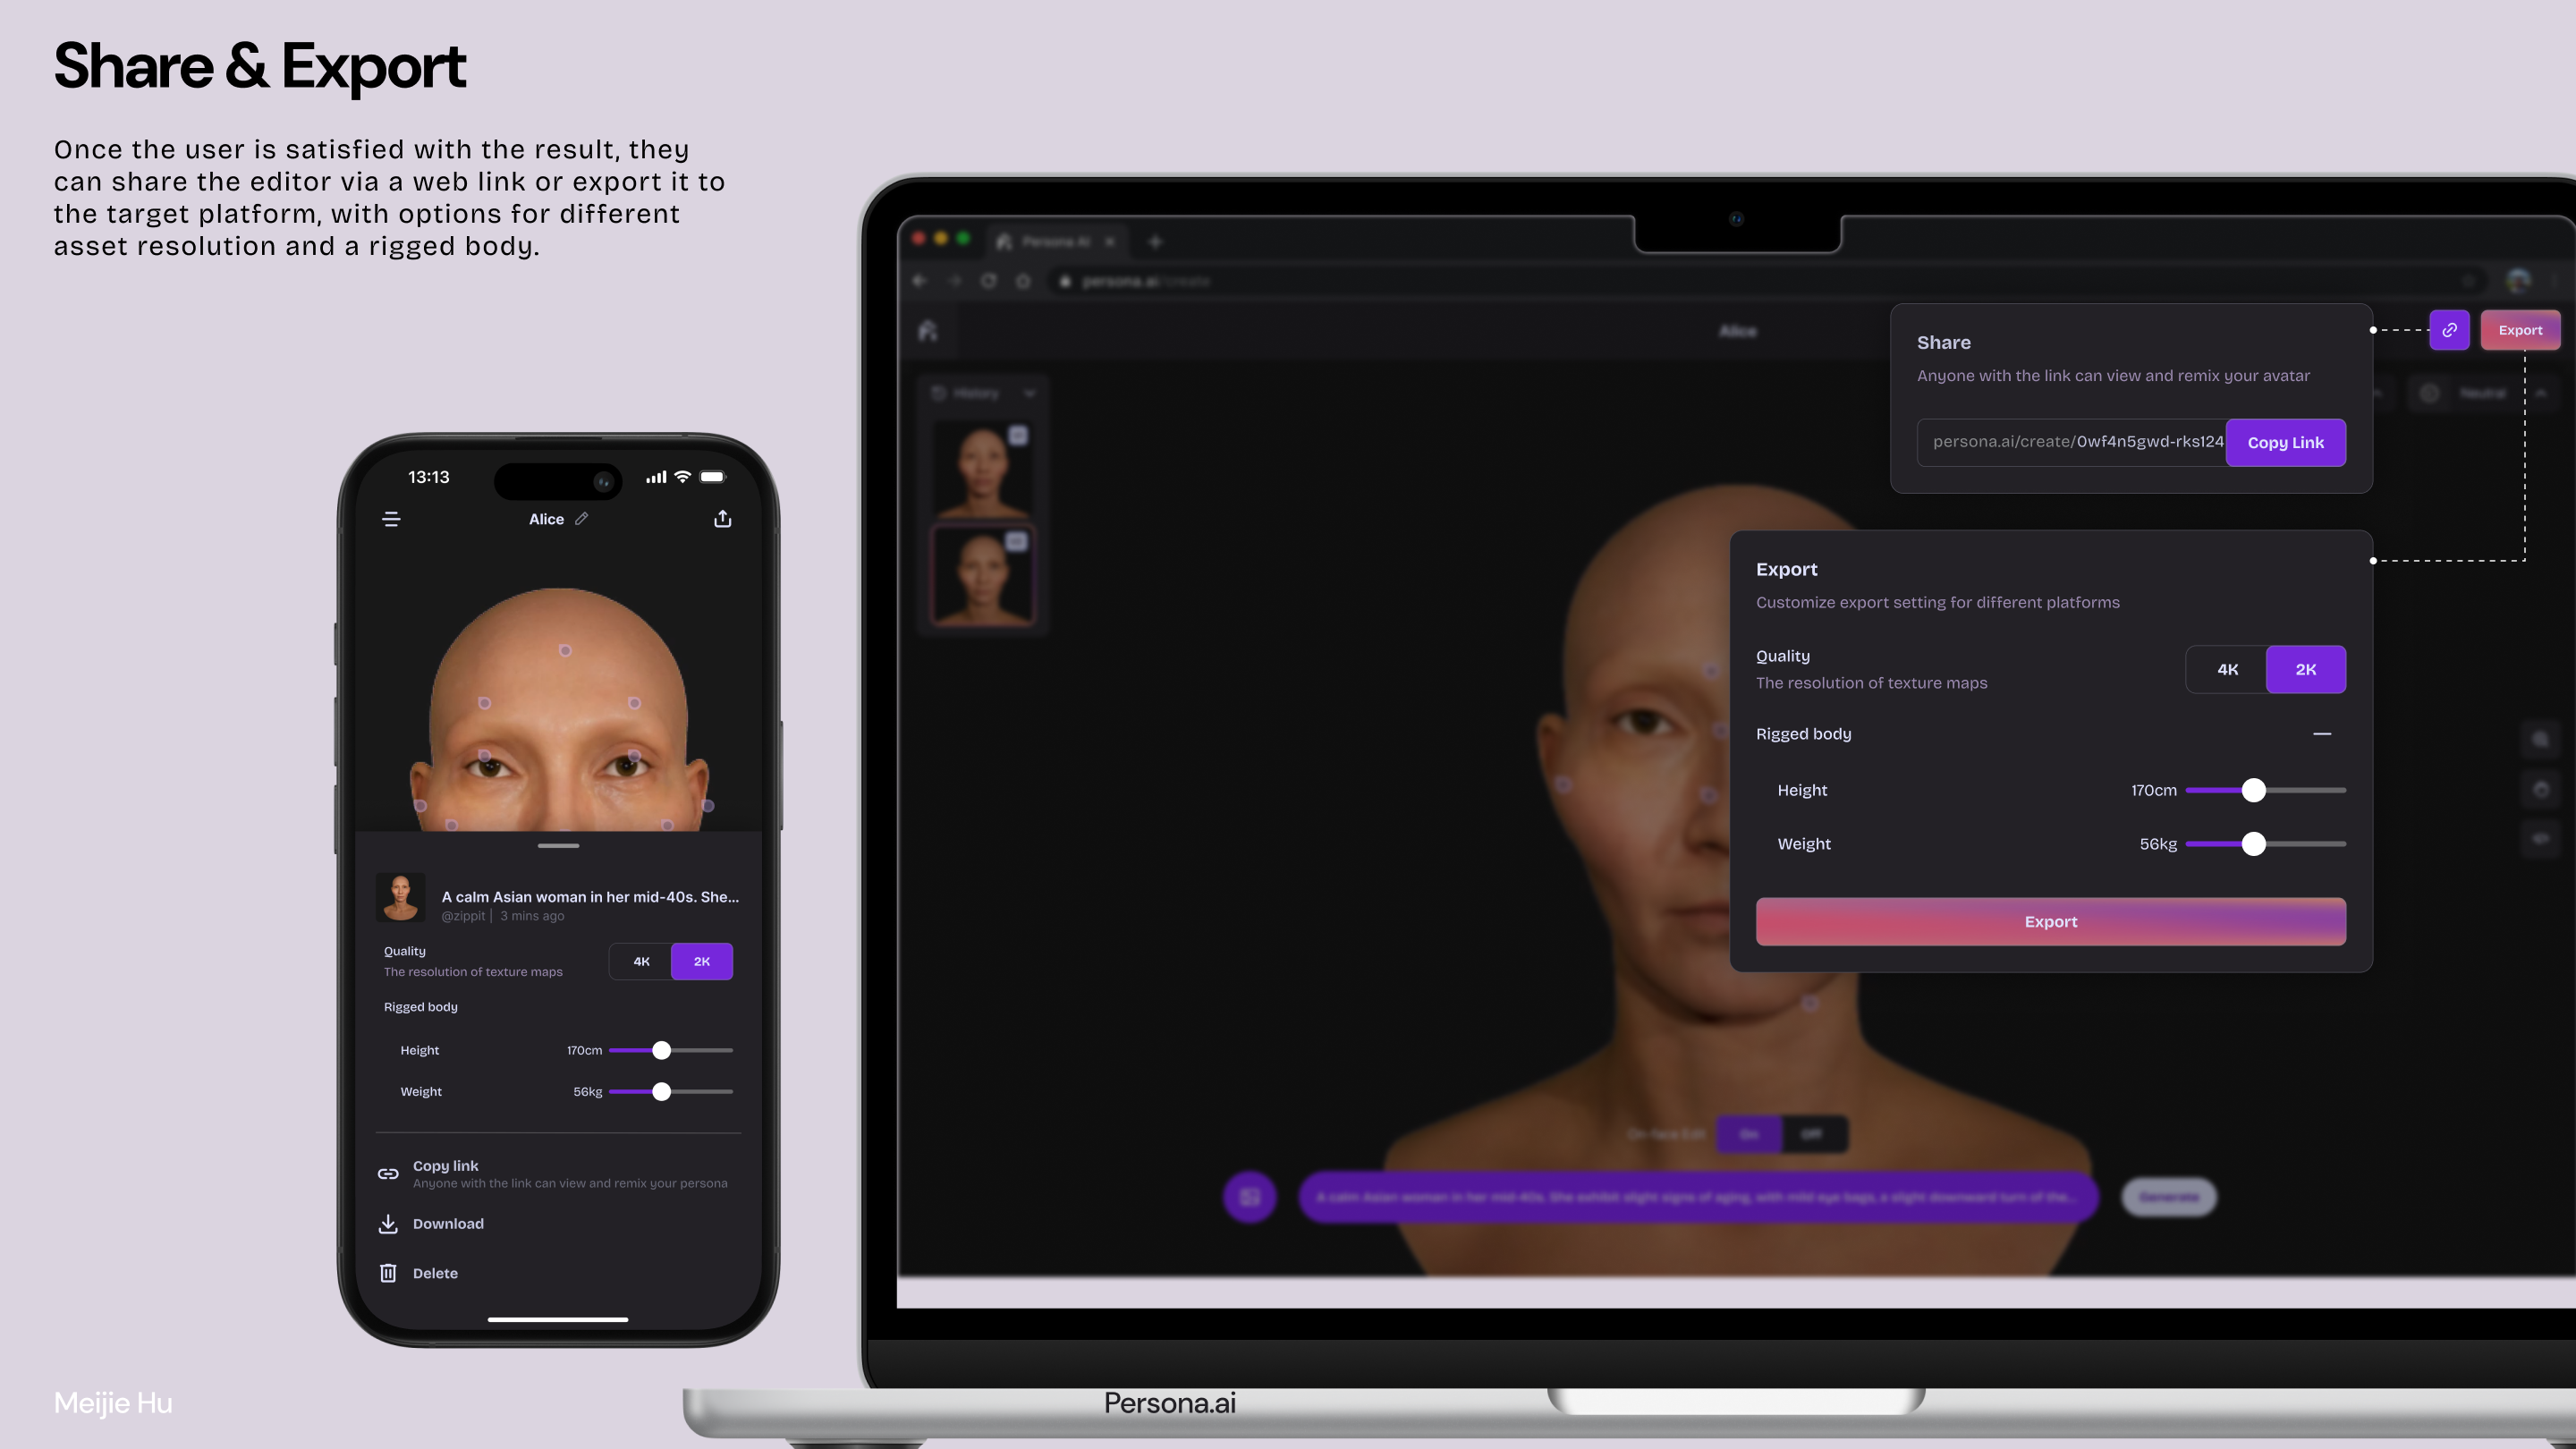The height and width of the screenshot is (1449, 2576).
Task: Turn off On-face Edit
Action: [1812, 1134]
